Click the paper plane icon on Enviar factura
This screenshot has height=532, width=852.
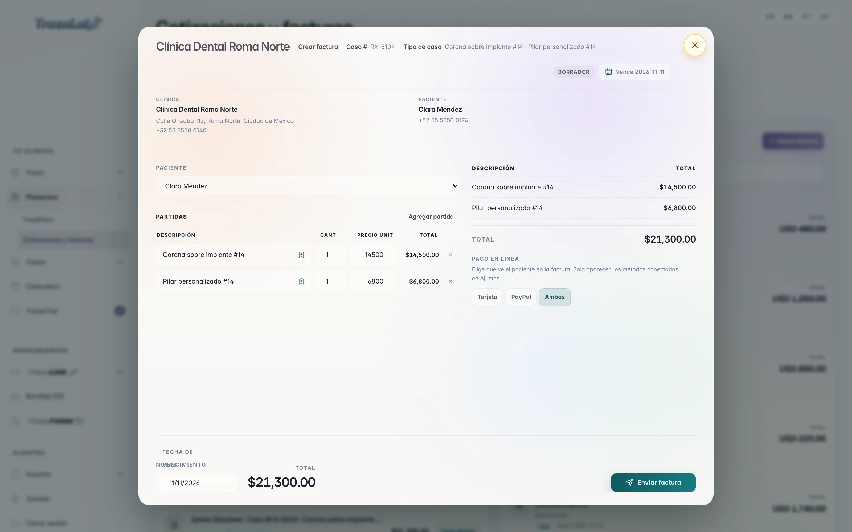coord(629,482)
